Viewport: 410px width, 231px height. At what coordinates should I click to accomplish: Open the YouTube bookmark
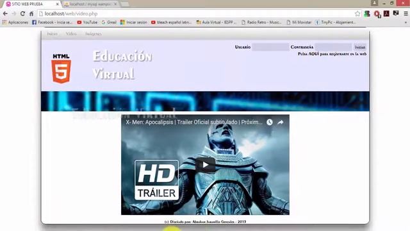[87, 22]
